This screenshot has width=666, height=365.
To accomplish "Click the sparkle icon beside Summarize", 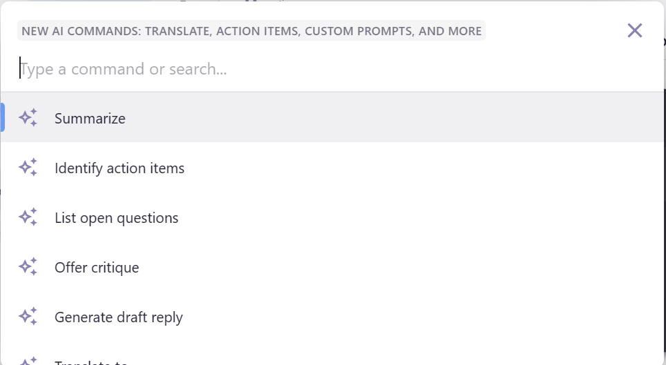I will point(28,118).
